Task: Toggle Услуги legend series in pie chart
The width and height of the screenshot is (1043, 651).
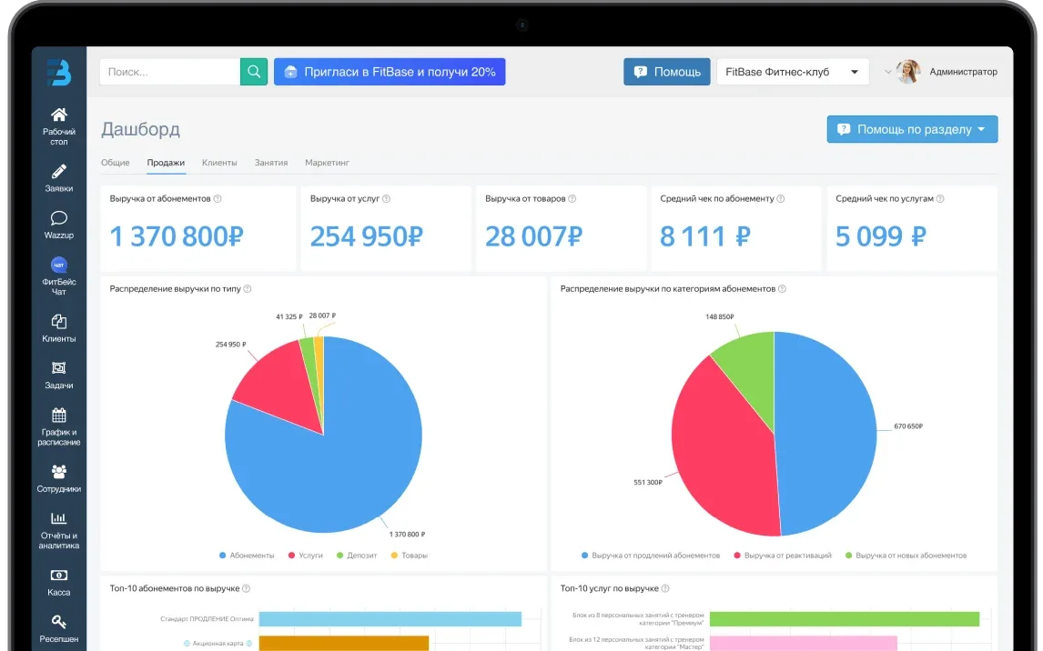Action: [x=305, y=556]
